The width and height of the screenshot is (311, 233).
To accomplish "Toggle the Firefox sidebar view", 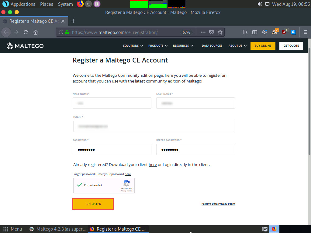I will click(255, 32).
